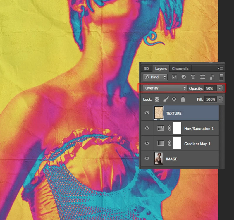Switch to the Channels tab
Viewport: 234px width, 220px height.
click(180, 68)
